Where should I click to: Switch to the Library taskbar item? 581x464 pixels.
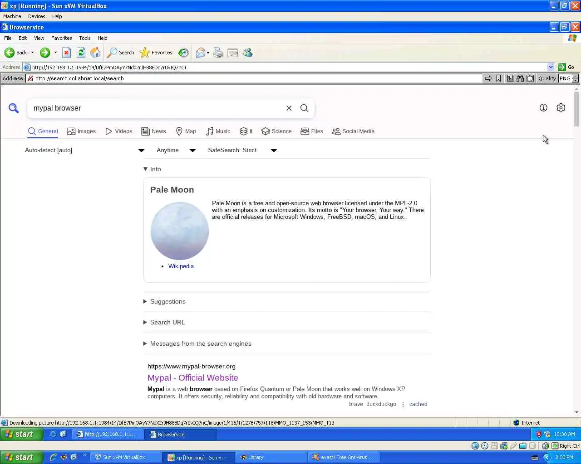[x=271, y=457]
